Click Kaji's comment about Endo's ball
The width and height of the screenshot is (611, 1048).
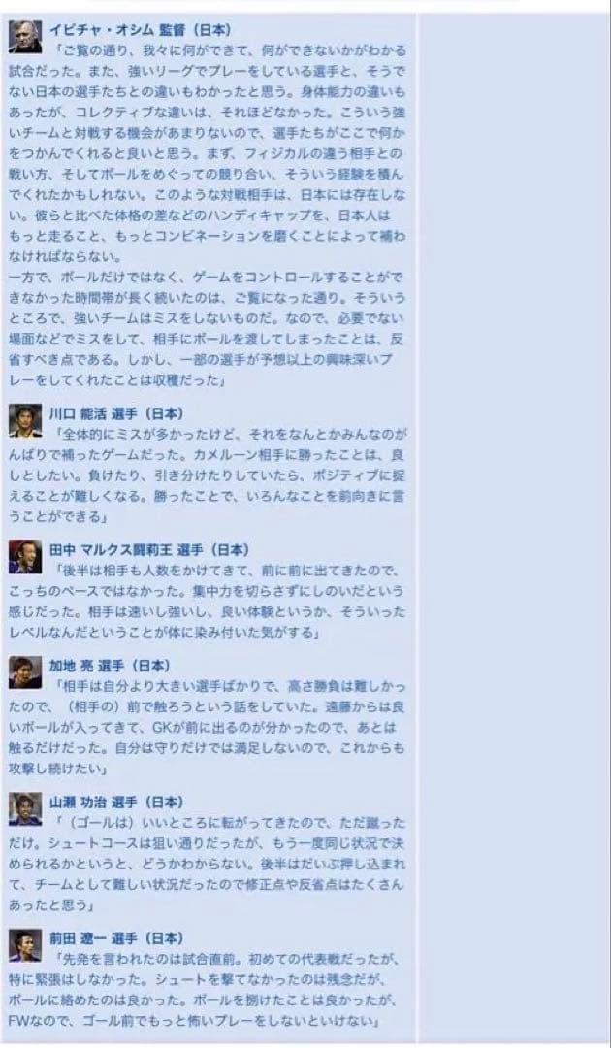207,727
